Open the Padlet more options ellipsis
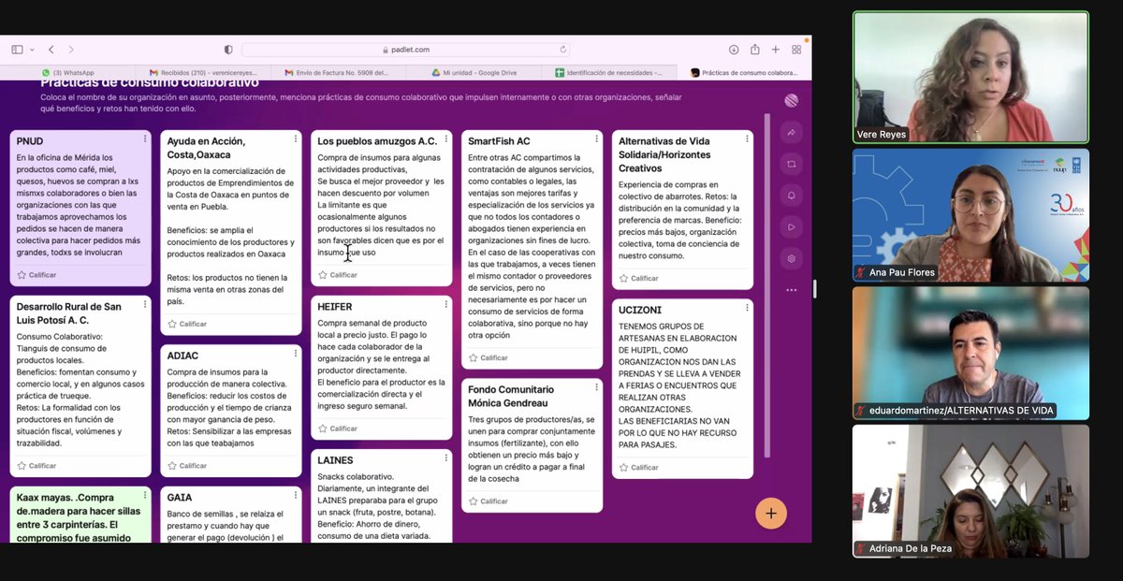Screen dimensions: 1123x581 [x=792, y=290]
